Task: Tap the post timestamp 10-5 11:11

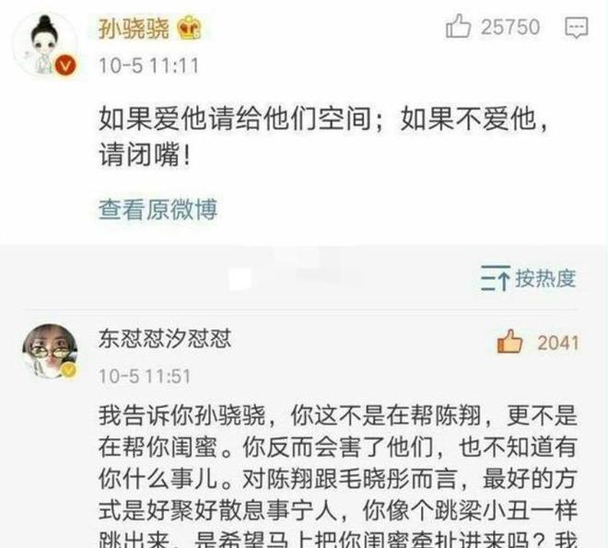Action: tap(149, 65)
